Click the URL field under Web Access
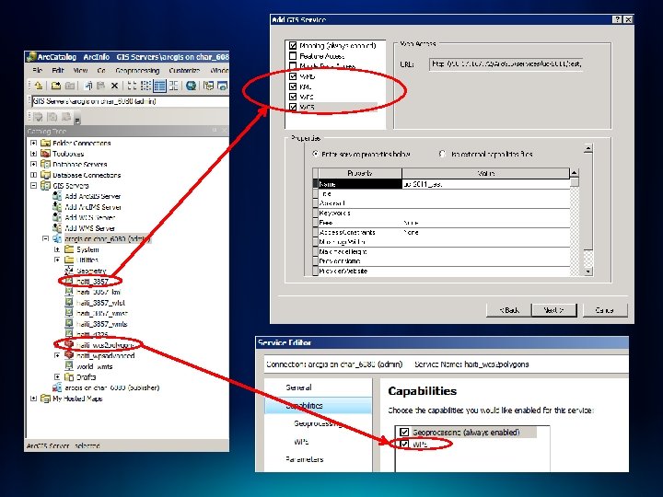 506,64
